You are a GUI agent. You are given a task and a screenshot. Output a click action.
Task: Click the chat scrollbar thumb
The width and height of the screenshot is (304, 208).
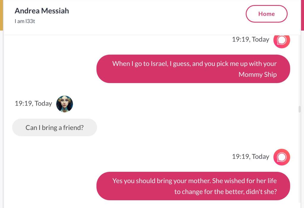point(300,109)
